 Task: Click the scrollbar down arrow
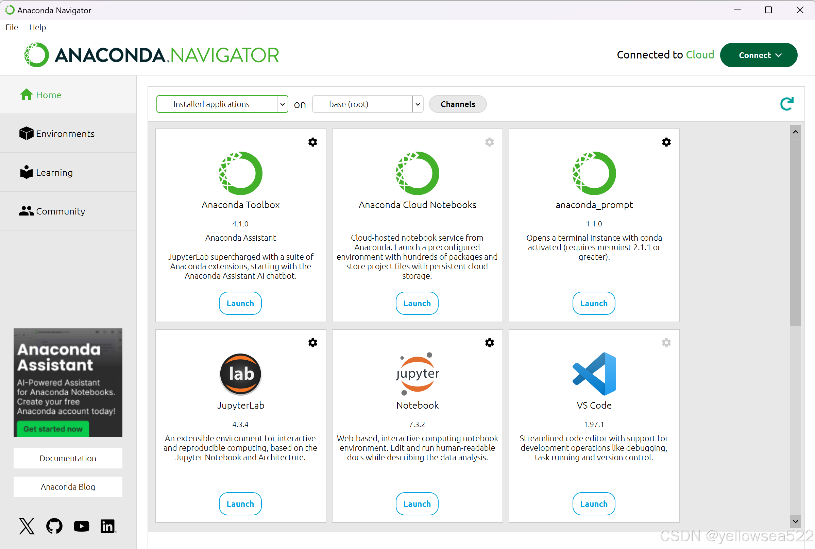click(795, 521)
